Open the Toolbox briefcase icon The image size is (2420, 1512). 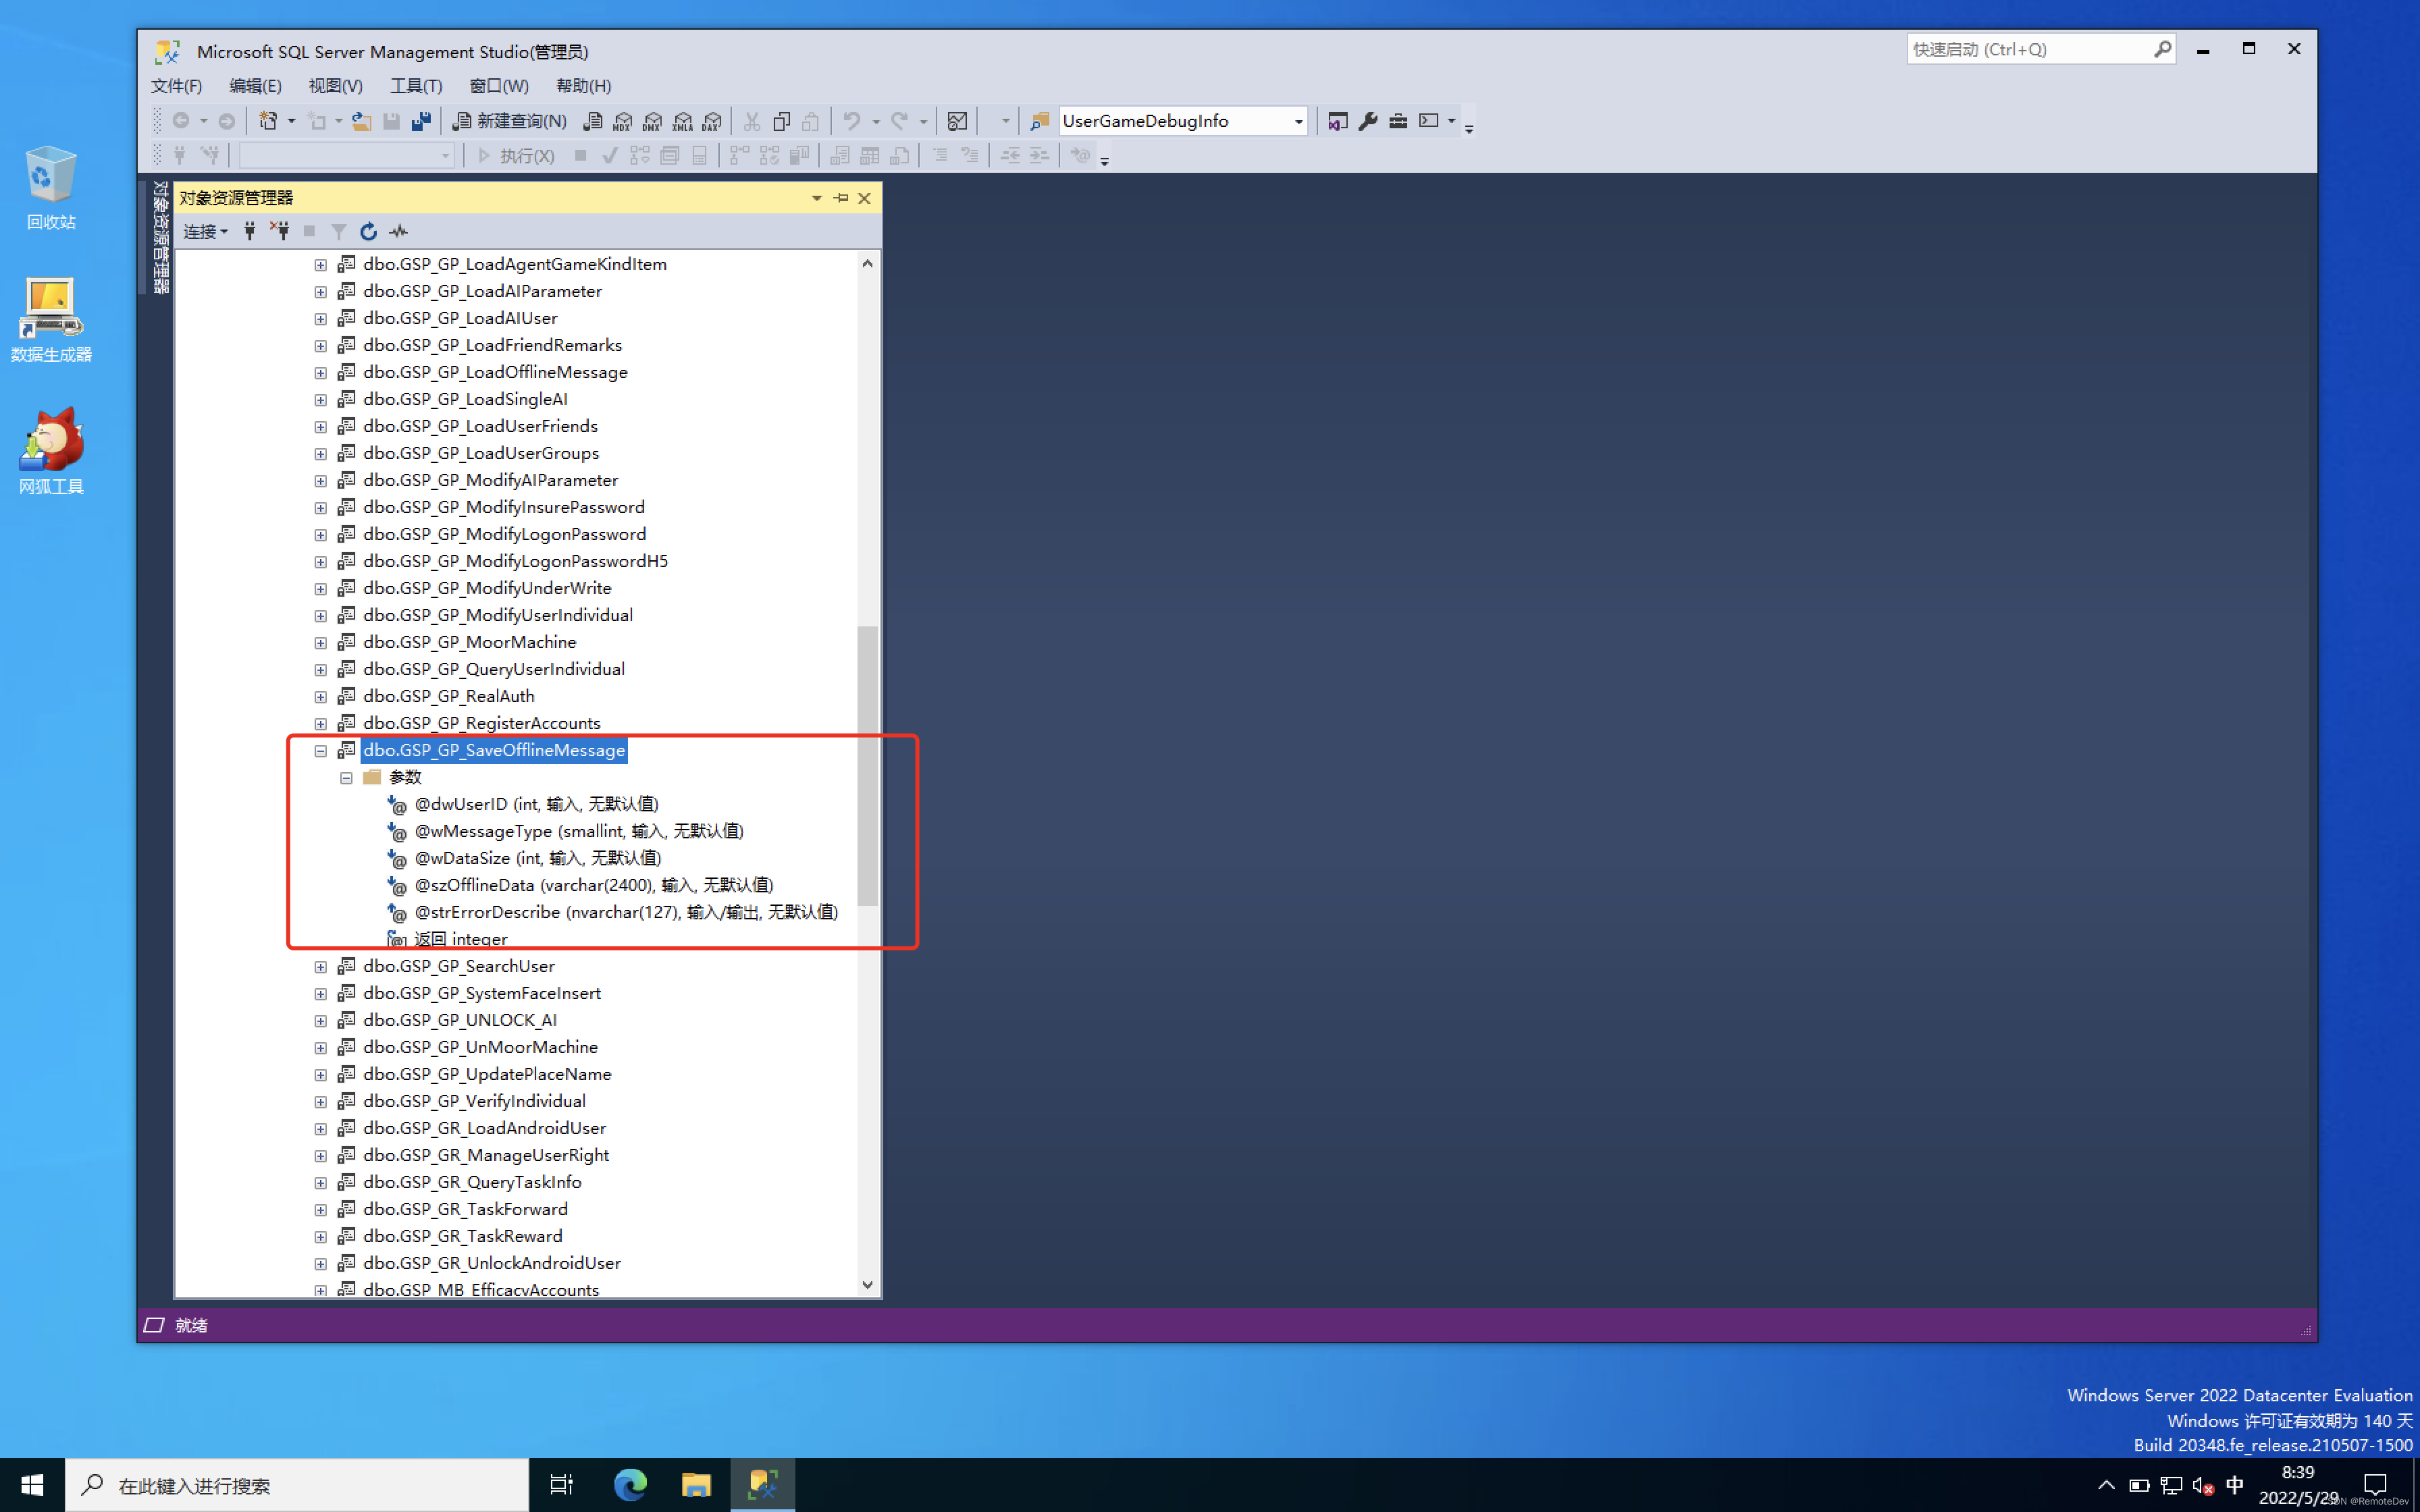coord(1398,121)
